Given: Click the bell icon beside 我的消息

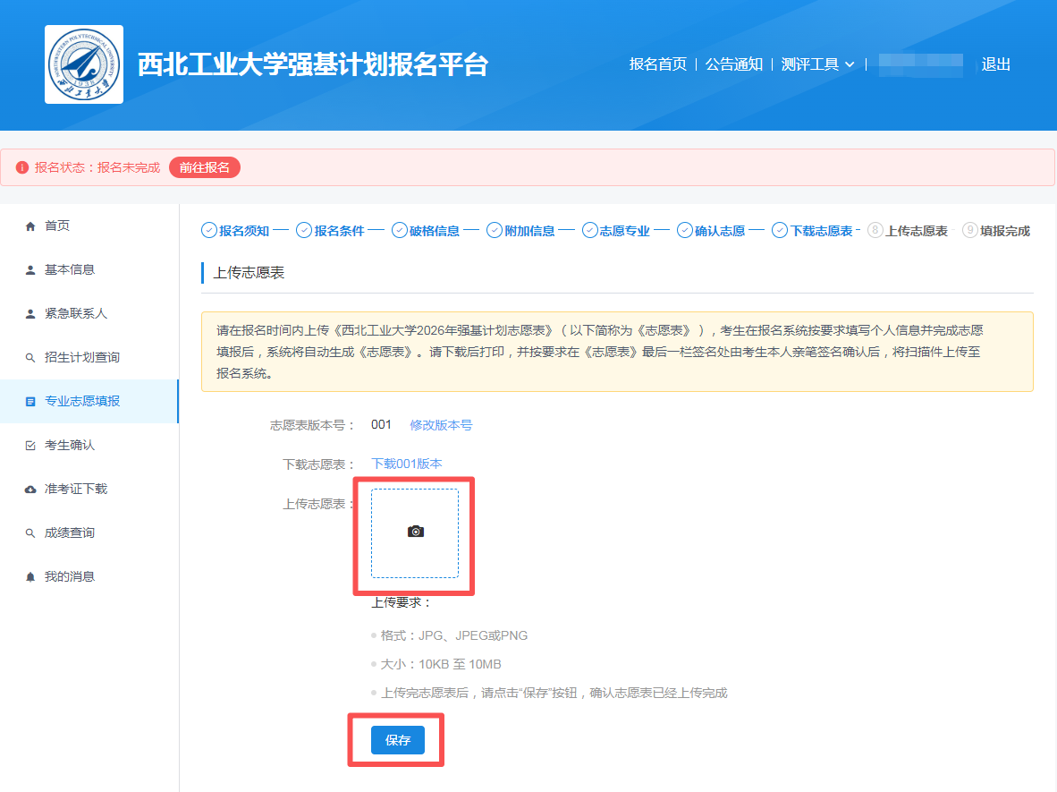Looking at the screenshot, I should (x=30, y=577).
